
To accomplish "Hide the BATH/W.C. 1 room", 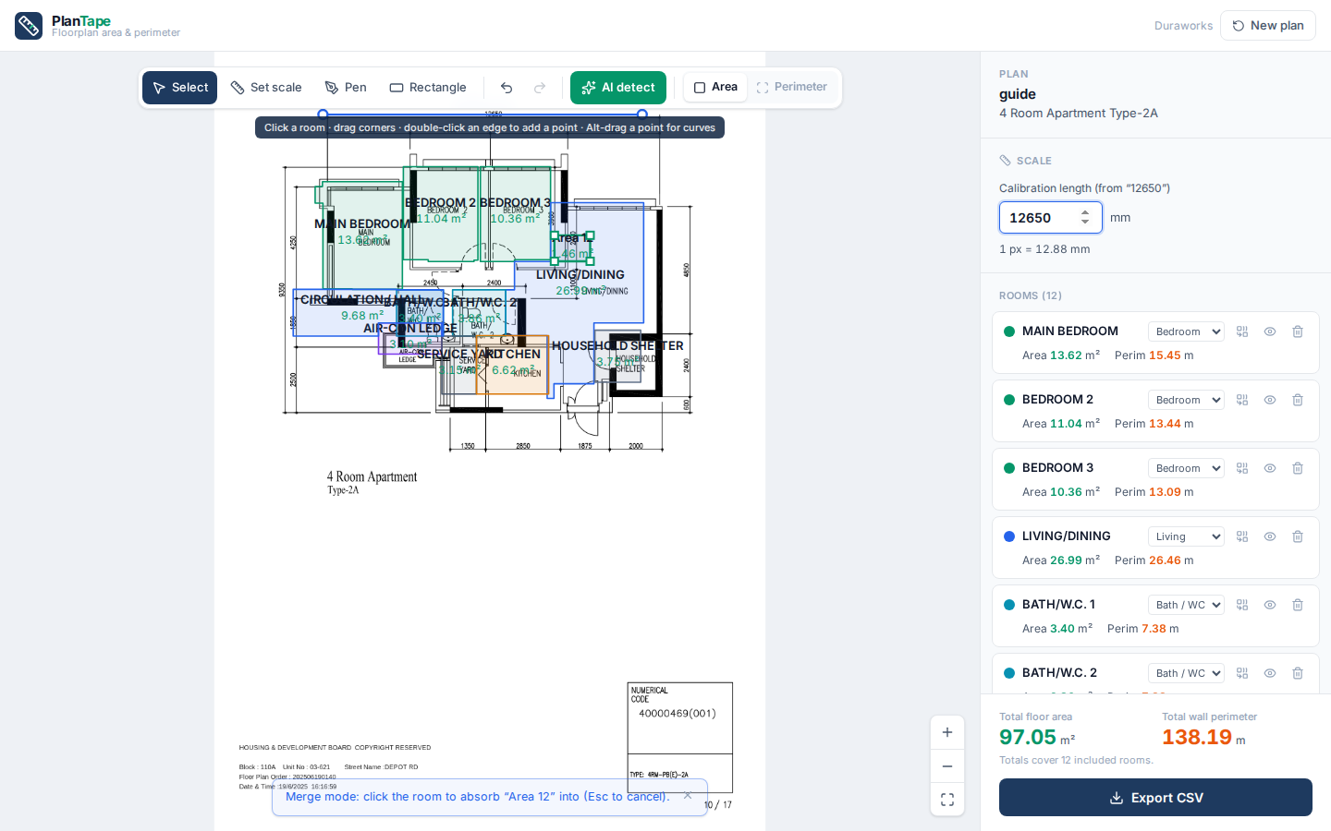I will point(1270,605).
